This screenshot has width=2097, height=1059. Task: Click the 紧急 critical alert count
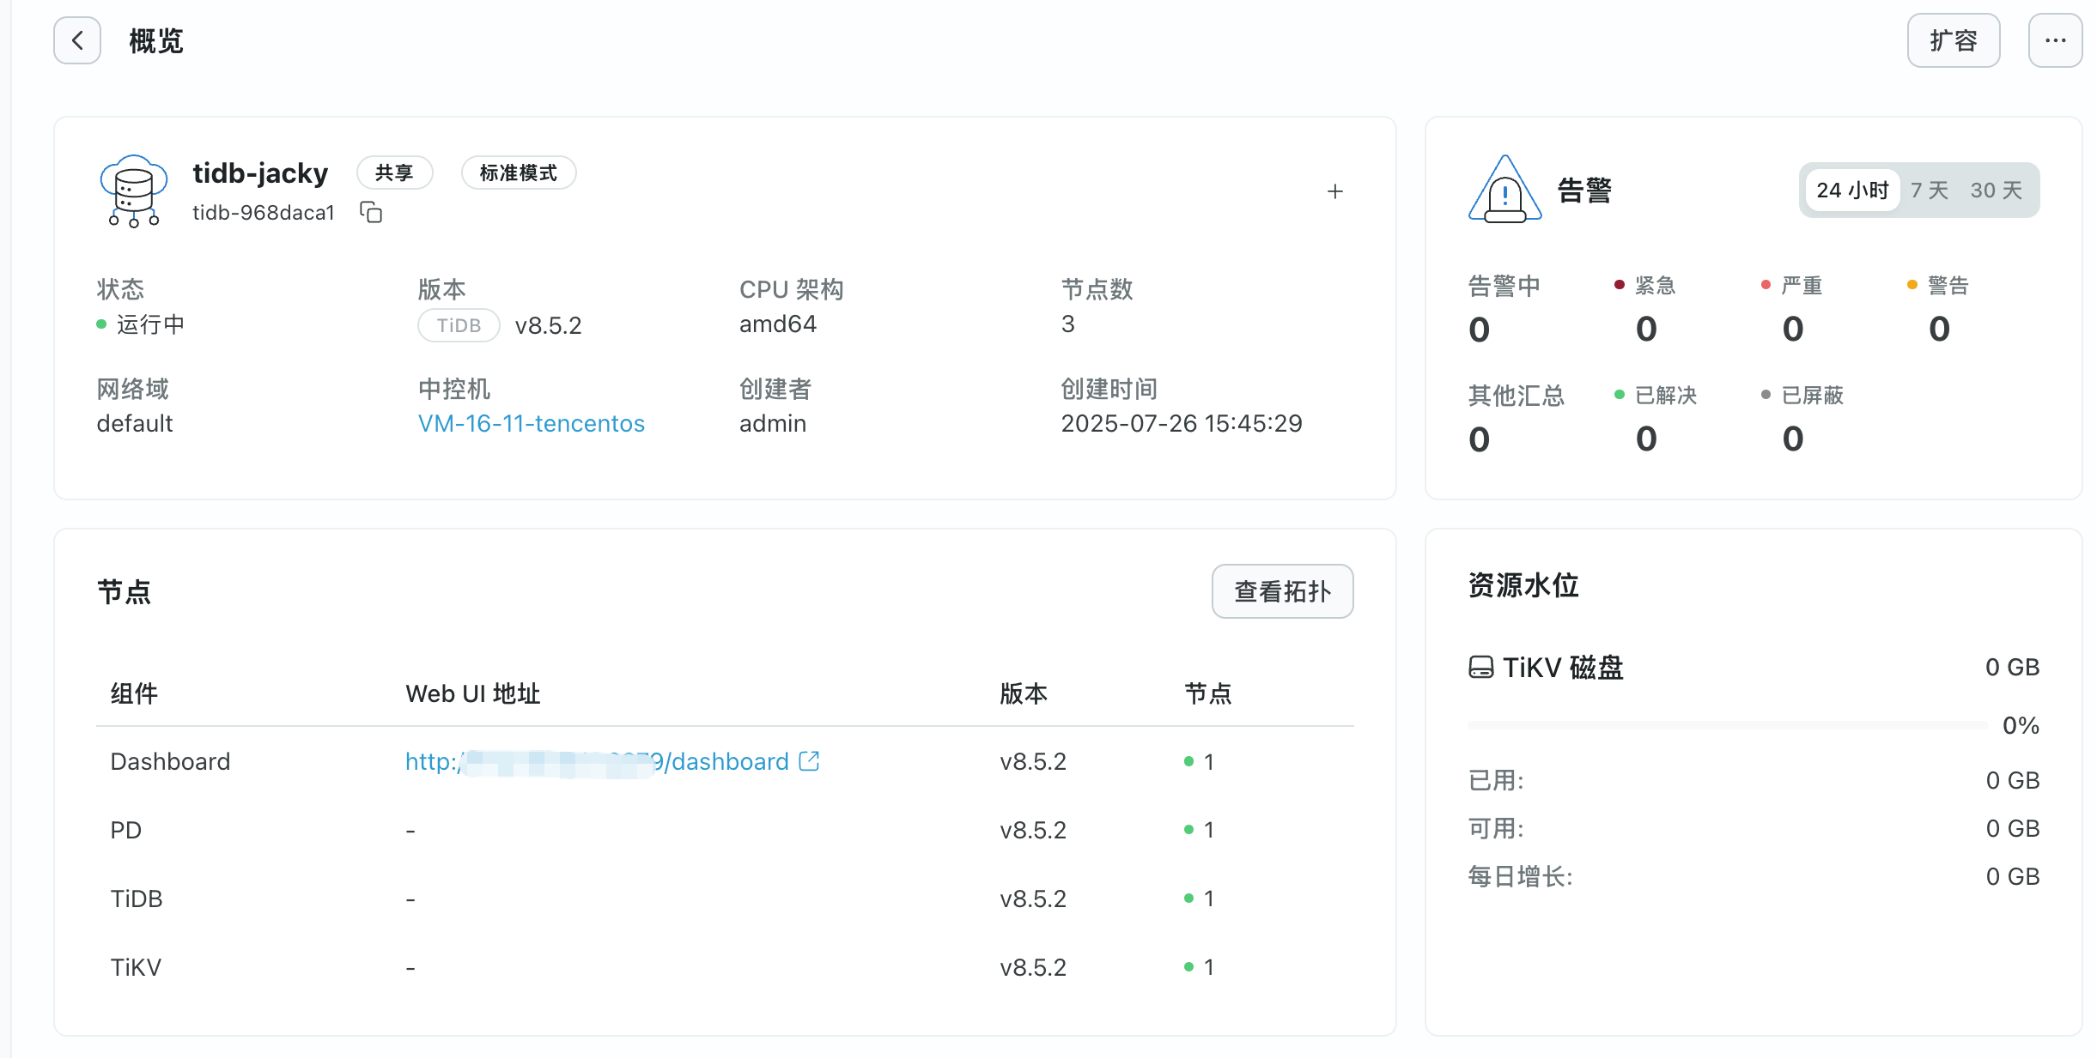point(1645,329)
